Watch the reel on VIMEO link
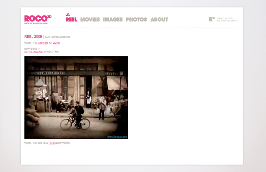 click(56, 43)
